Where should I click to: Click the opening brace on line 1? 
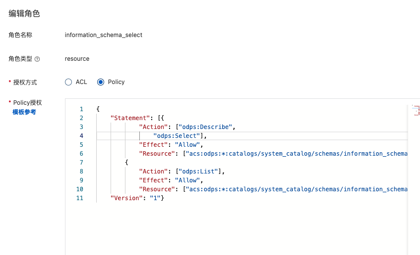[98, 109]
